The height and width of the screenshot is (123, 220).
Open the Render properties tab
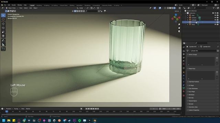point(184,51)
